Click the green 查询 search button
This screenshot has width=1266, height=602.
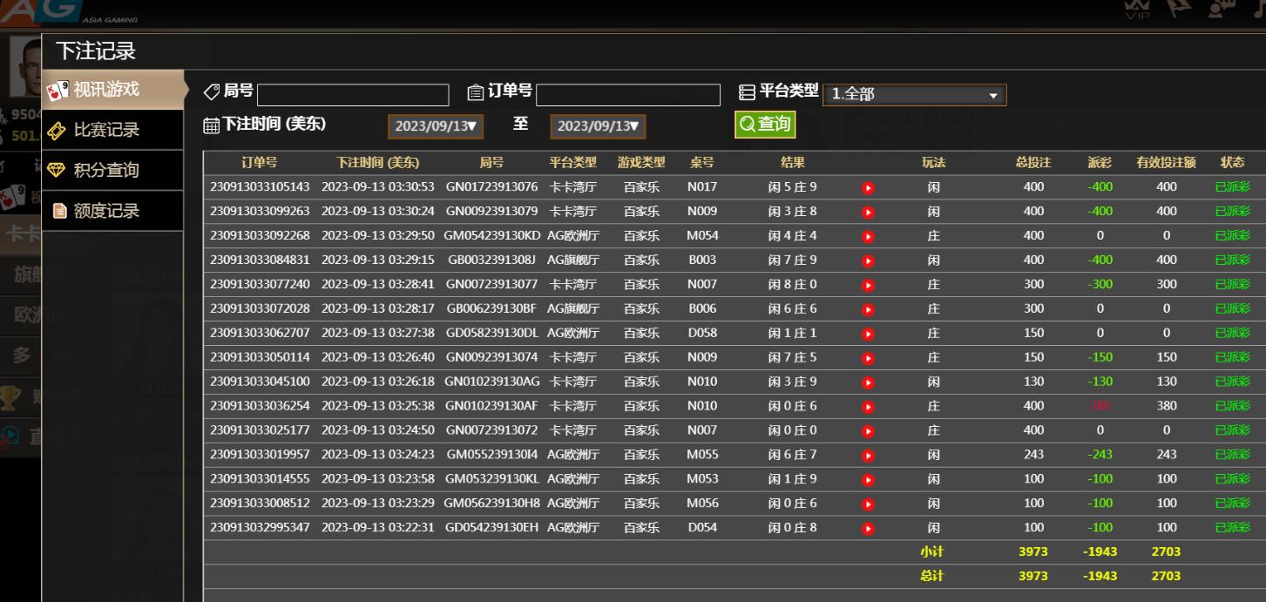(764, 125)
